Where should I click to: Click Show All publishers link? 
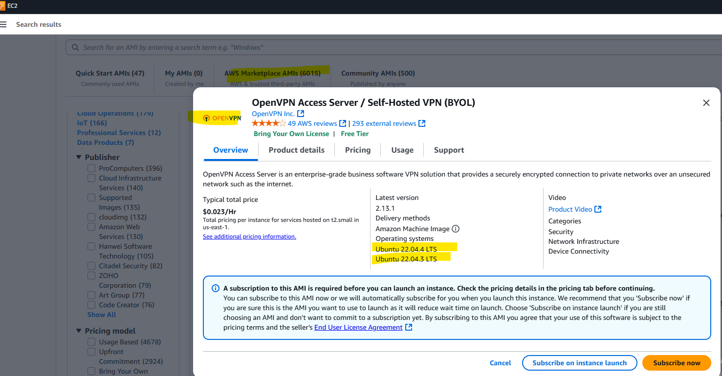102,315
